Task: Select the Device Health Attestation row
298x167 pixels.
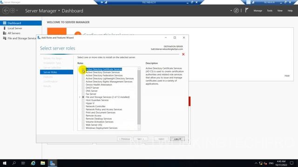Action: 99,84
